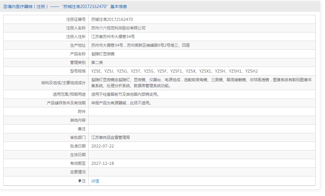The width and height of the screenshot is (325, 196).
Task: Click the 适用范围/预期用途 label
Action: [x=69, y=94]
